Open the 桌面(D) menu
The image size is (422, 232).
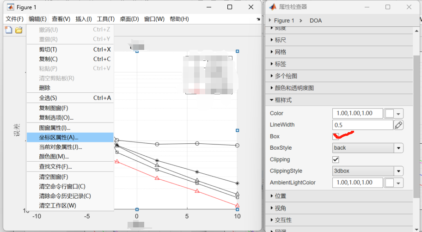pos(129,19)
